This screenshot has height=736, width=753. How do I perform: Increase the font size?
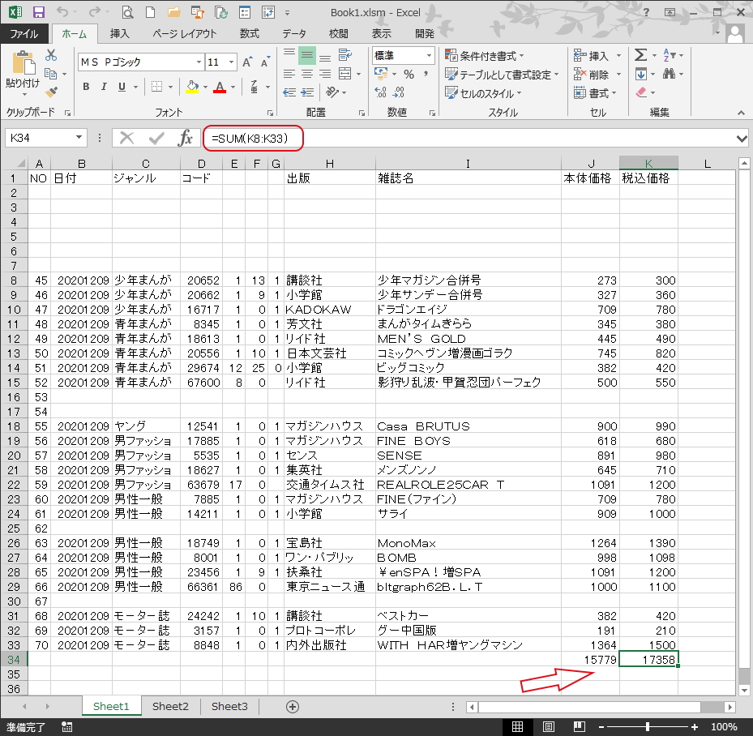click(x=247, y=62)
